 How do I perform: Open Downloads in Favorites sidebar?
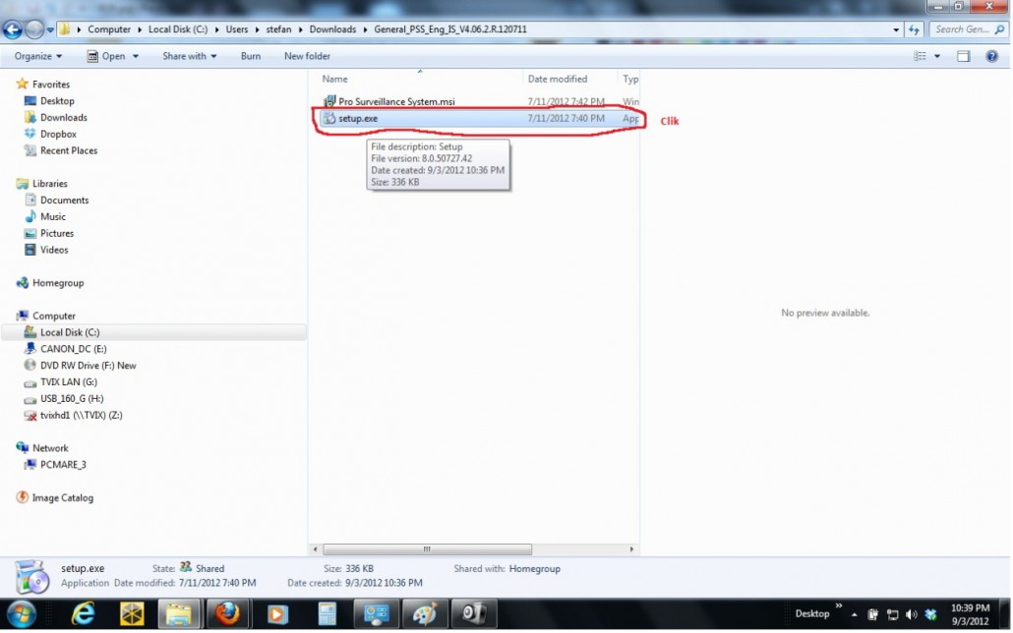63,117
